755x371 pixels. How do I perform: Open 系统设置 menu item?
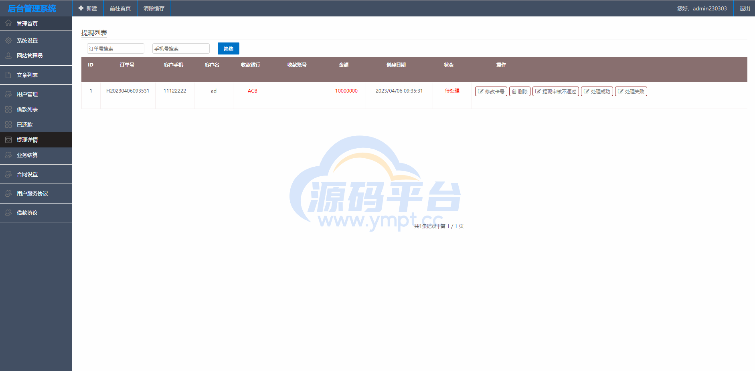pyautogui.click(x=36, y=40)
